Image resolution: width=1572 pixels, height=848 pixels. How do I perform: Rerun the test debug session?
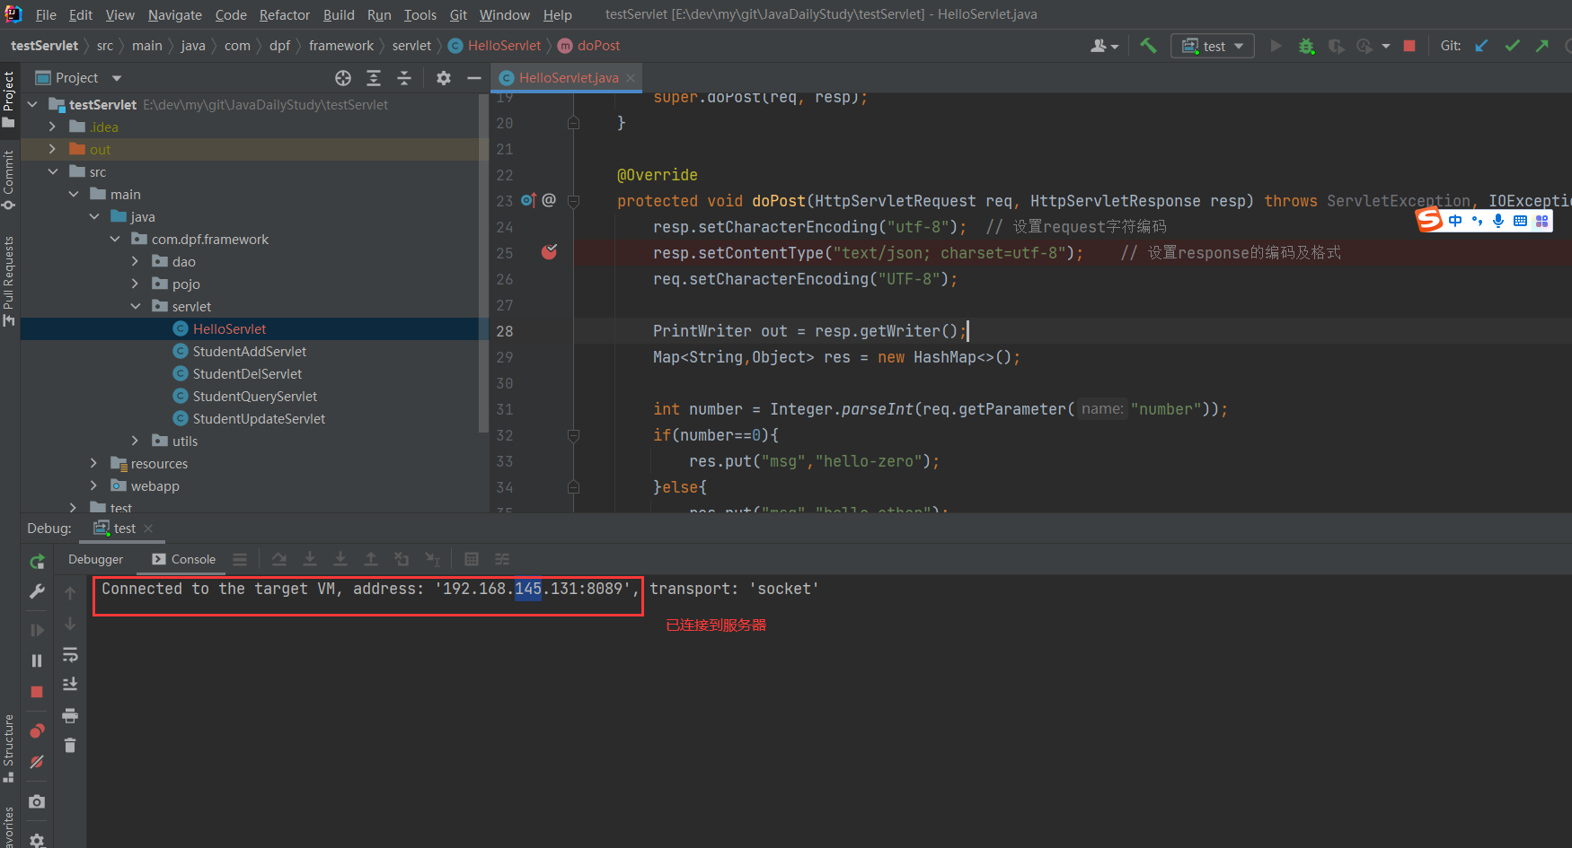[x=37, y=561]
